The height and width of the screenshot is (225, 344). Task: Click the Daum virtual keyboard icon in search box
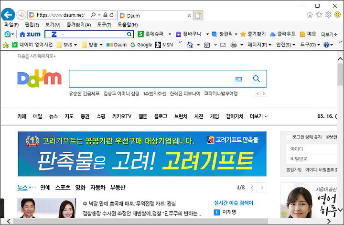(x=238, y=79)
